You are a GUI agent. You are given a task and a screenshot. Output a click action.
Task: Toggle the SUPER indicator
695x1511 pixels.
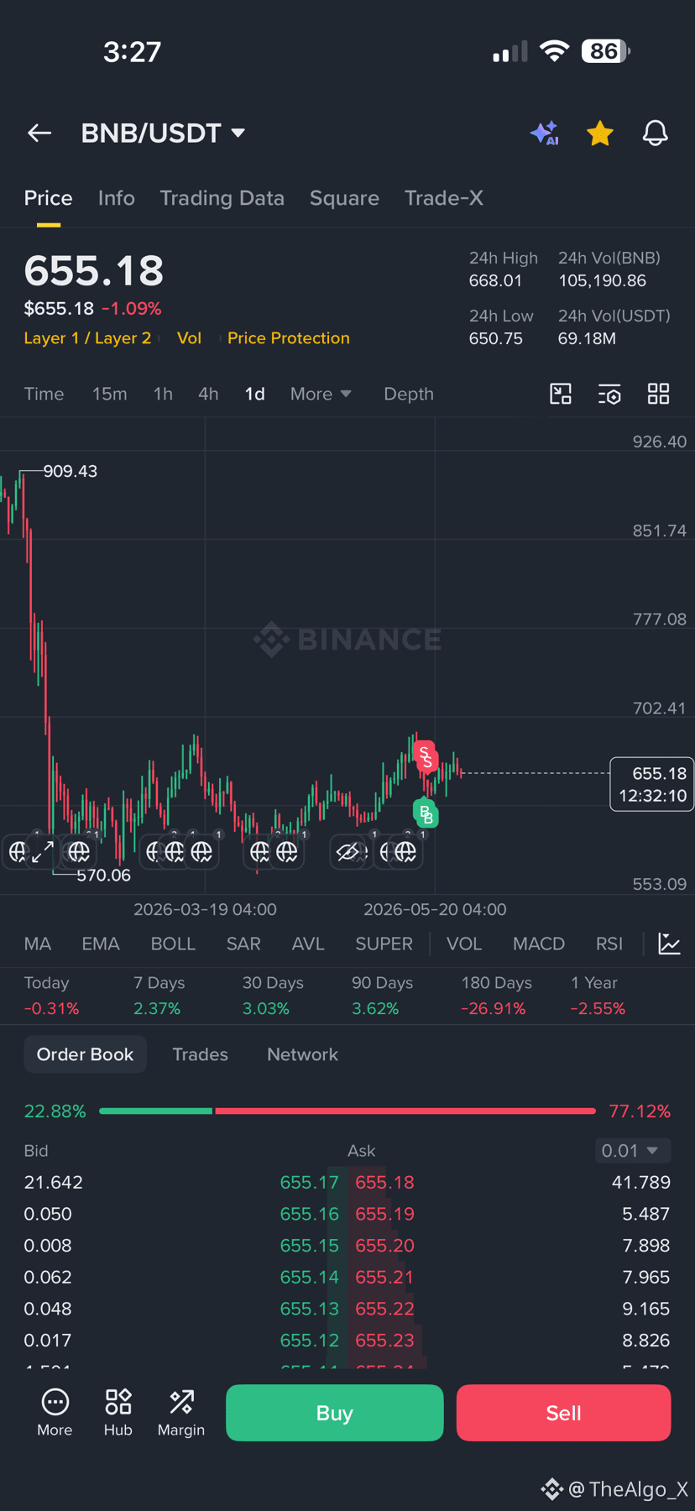point(384,944)
